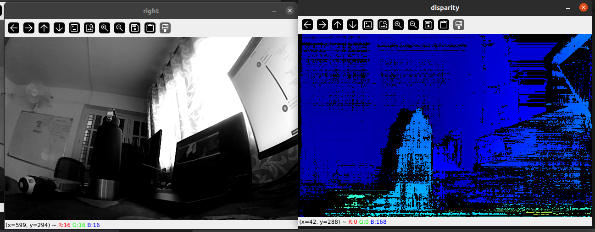Screen dimensions: 595x232
Task: Pan left in the right window
Action: [14, 28]
